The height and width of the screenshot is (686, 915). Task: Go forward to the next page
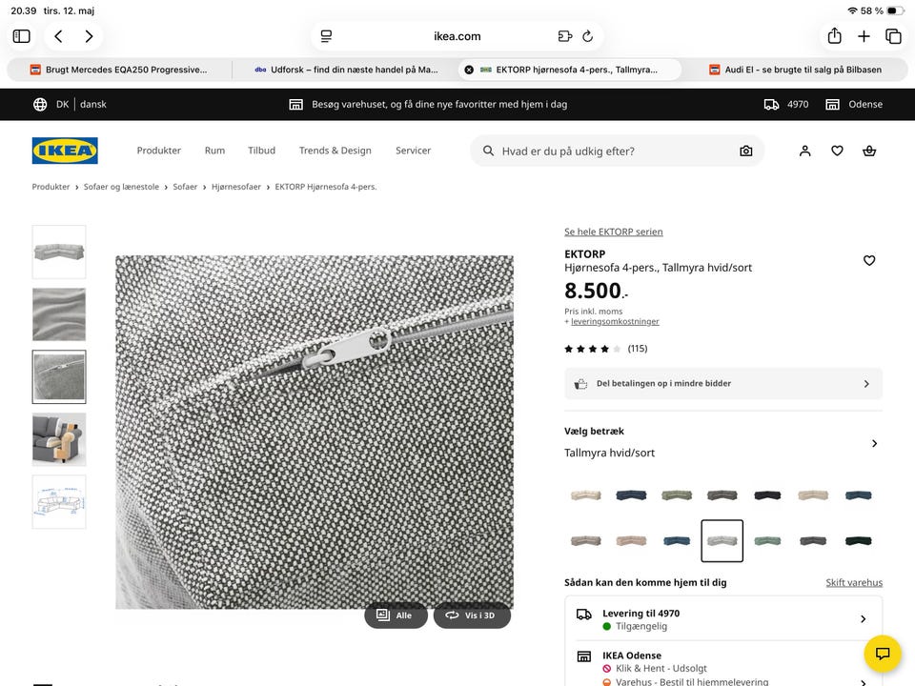[89, 36]
